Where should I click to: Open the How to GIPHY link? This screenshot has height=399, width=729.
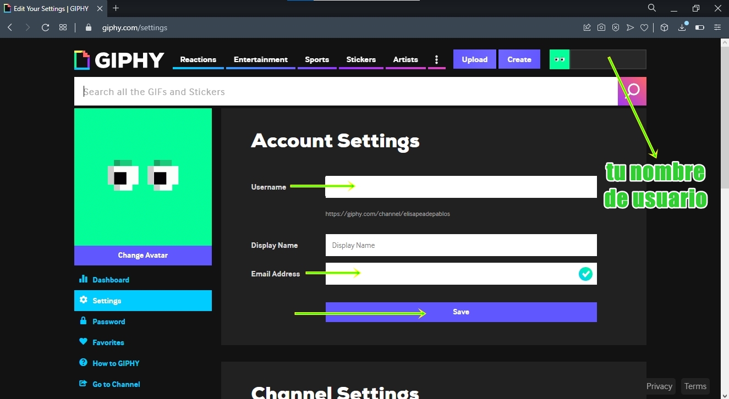click(116, 363)
